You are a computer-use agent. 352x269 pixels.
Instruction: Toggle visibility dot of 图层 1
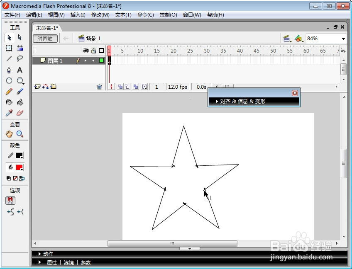coord(86,61)
